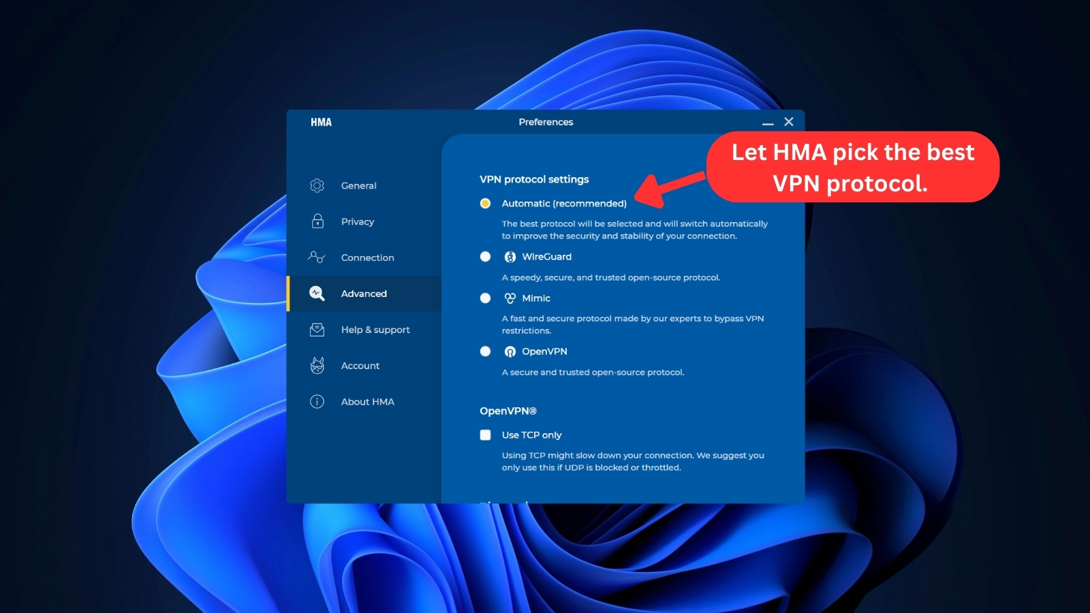Close the Preferences window
This screenshot has width=1090, height=613.
point(789,122)
